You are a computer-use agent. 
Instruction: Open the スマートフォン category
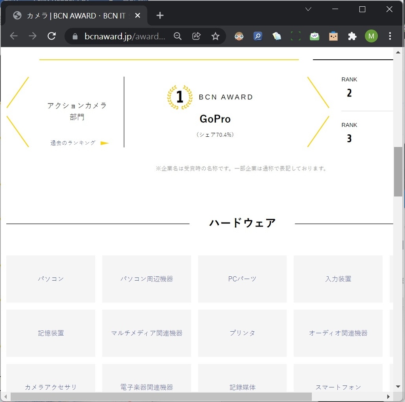point(338,378)
